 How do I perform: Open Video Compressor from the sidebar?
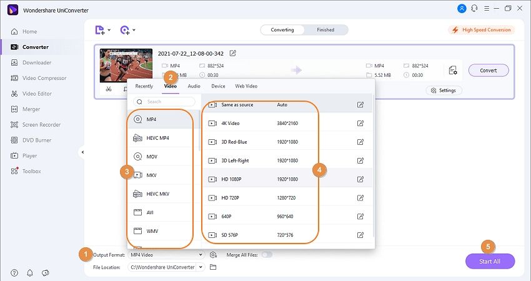[39, 78]
